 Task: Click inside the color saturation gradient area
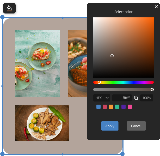tap(123, 47)
